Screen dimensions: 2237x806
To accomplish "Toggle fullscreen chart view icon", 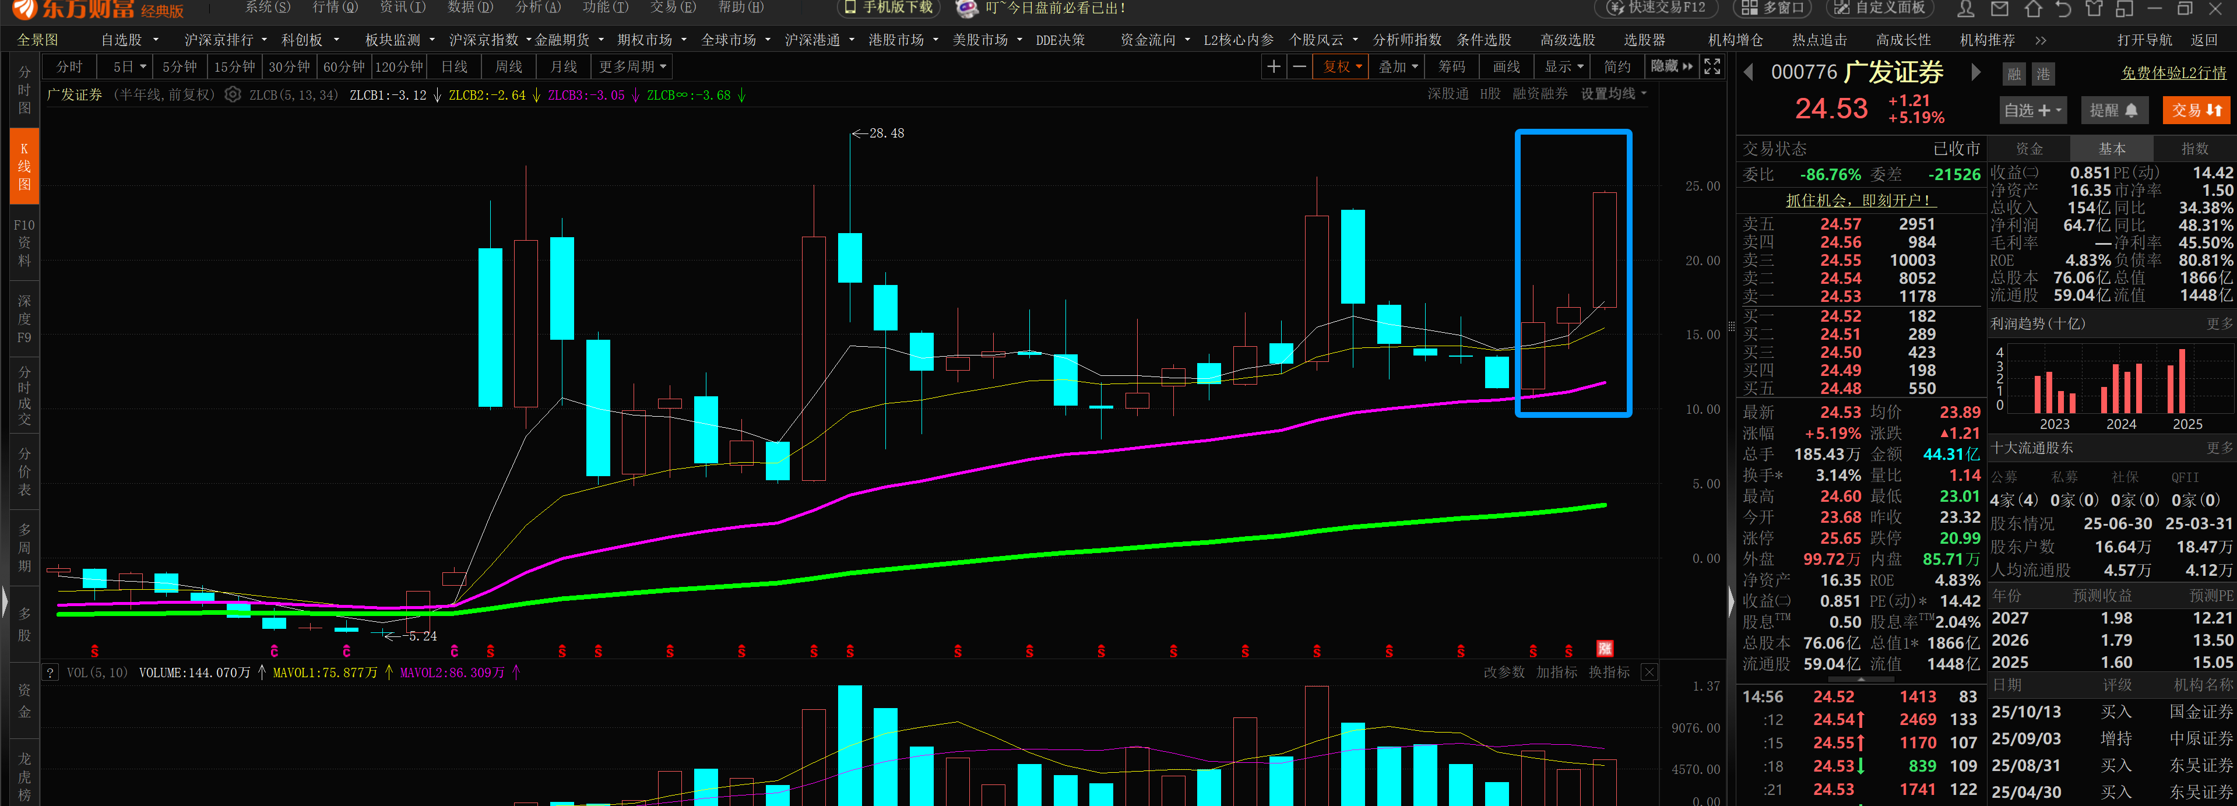I will [x=1712, y=67].
